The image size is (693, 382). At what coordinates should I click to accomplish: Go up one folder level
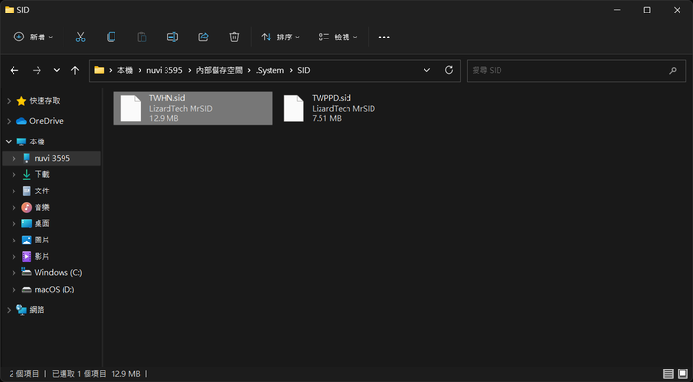[75, 70]
